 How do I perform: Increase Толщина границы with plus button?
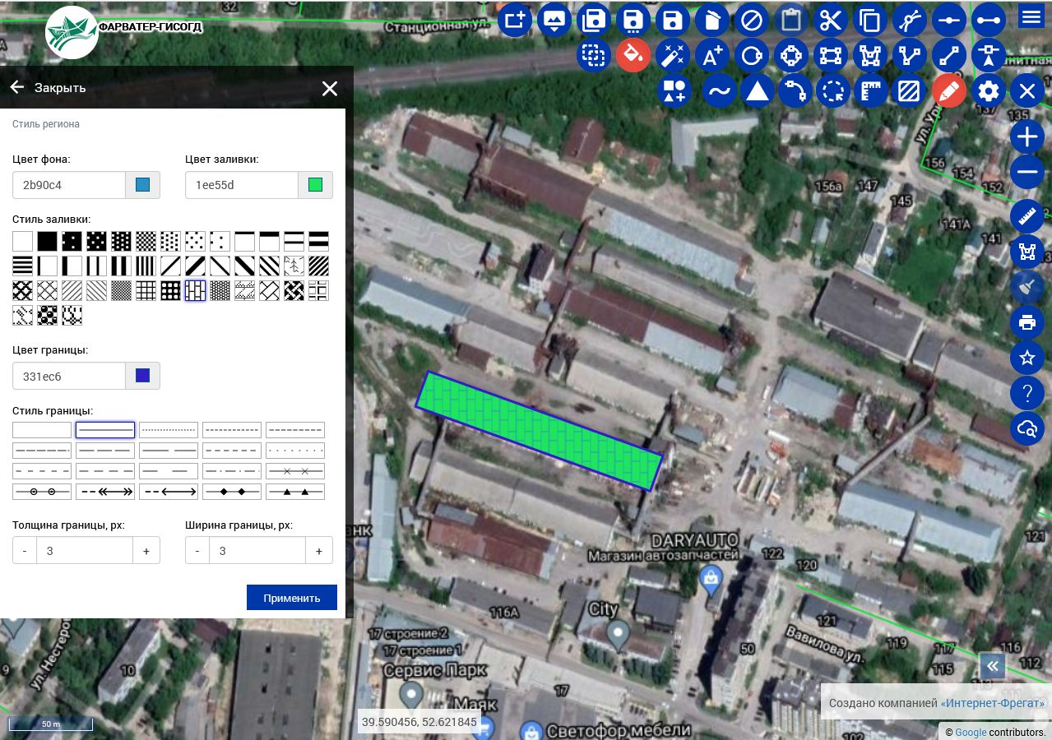pyautogui.click(x=146, y=551)
